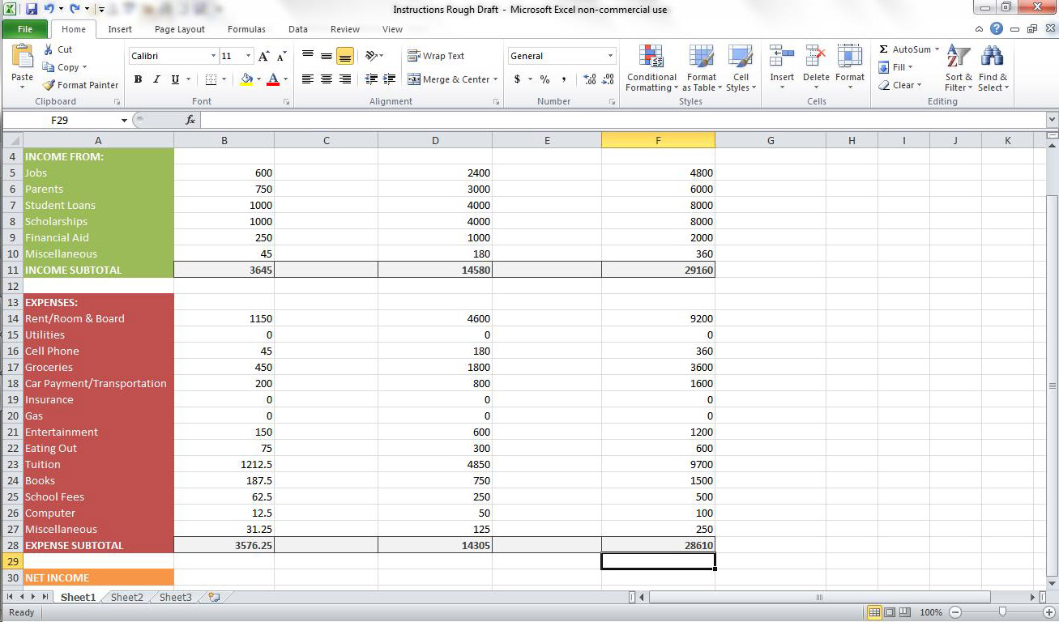Select the NET INCOME cell
1059x622 pixels.
tap(98, 577)
